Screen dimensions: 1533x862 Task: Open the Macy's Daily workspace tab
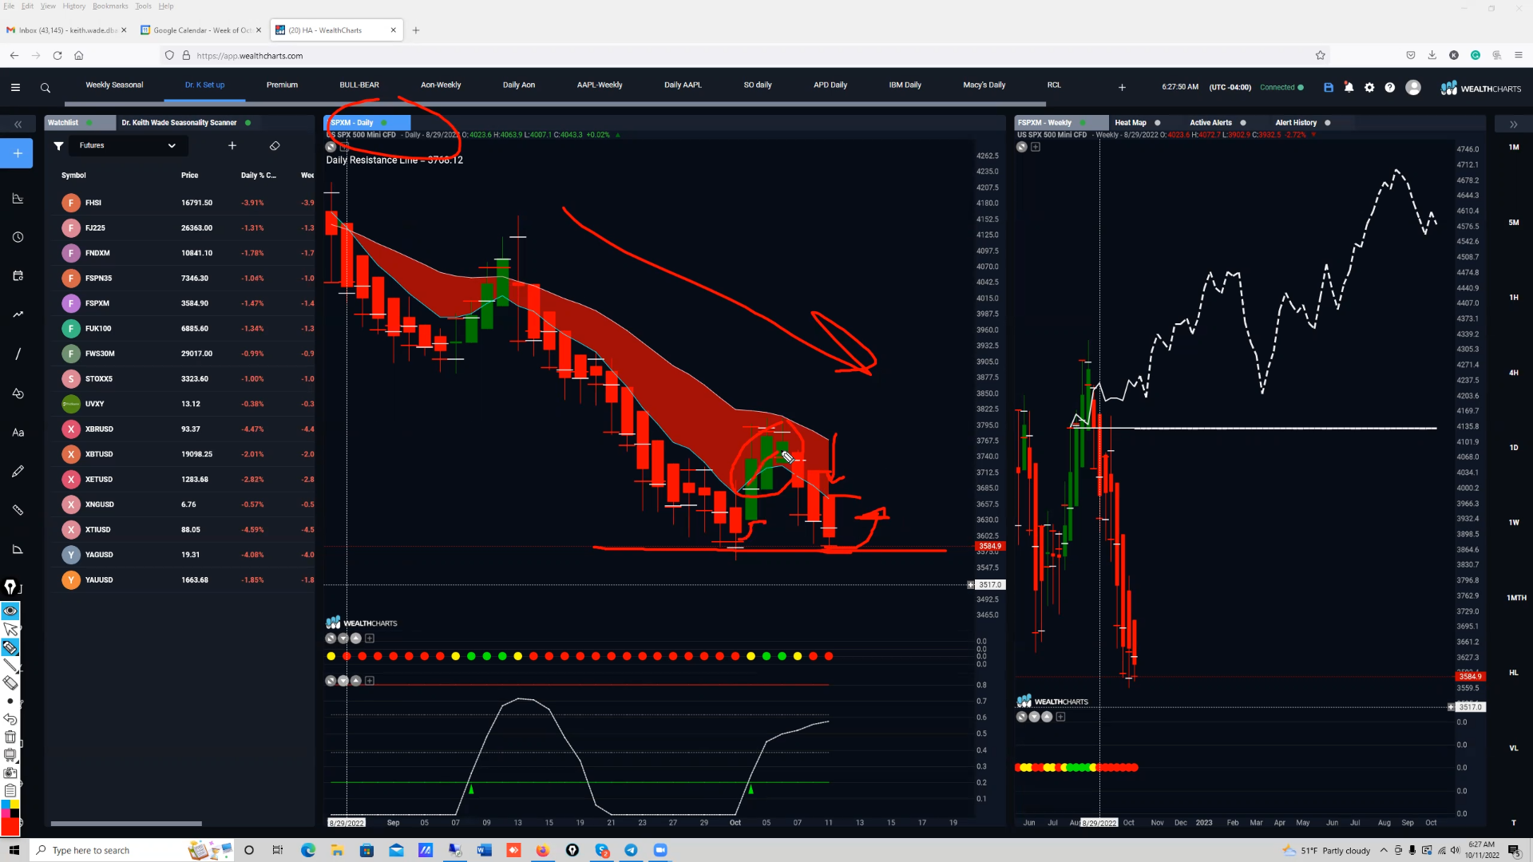984,85
